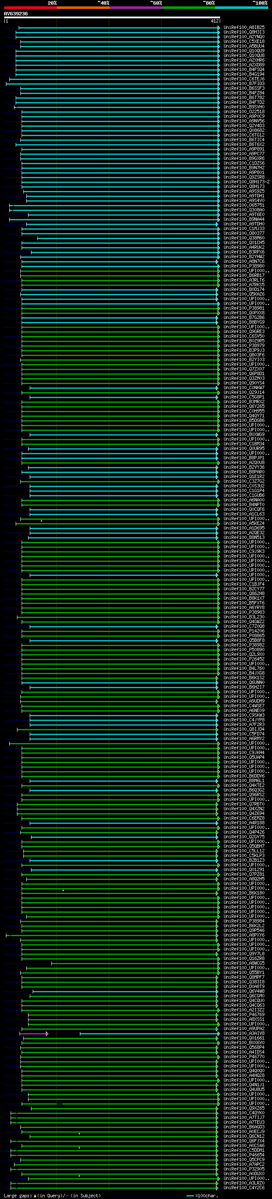Click the UniRef100_P50890 label
This screenshot has width=272, height=1199.
(x=244, y=650)
